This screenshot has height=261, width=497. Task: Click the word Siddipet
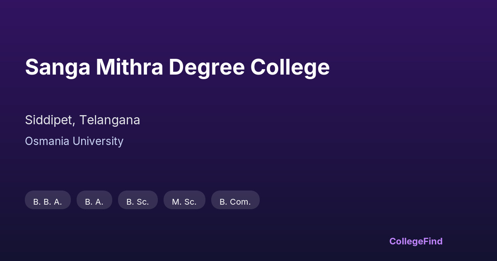(x=49, y=120)
